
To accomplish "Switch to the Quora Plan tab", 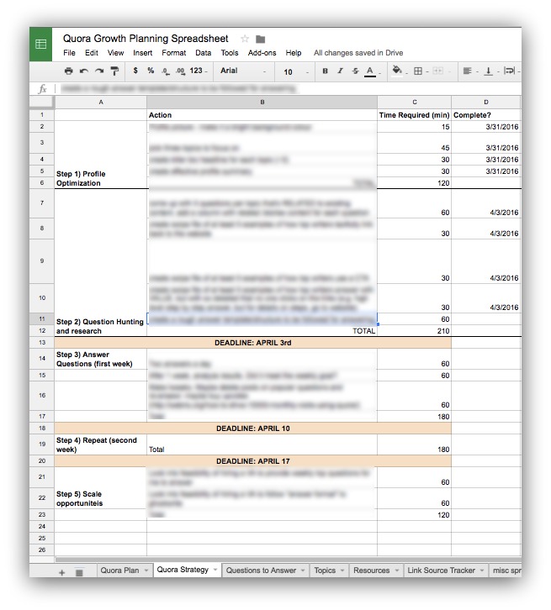I will [x=119, y=571].
